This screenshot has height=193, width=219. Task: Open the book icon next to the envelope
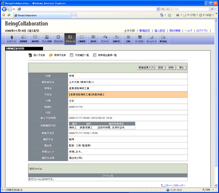pos(47,39)
